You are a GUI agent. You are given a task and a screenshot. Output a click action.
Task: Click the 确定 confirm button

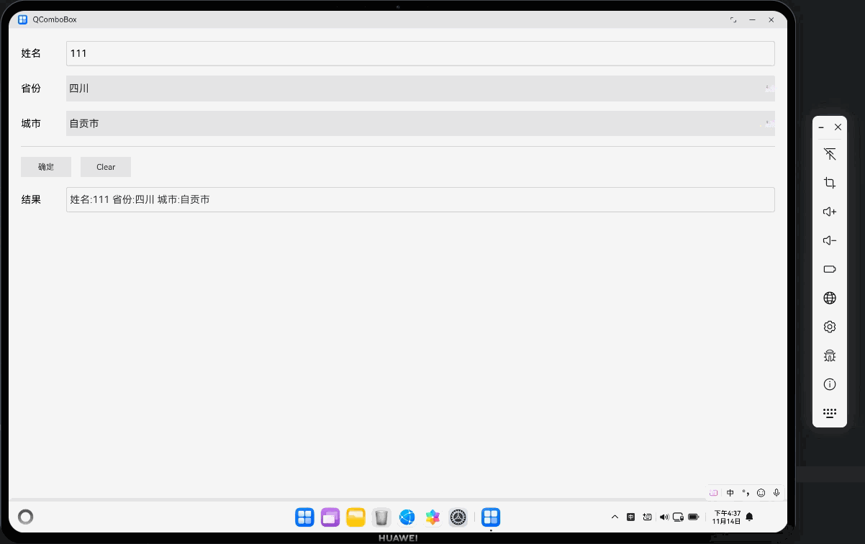pyautogui.click(x=46, y=167)
